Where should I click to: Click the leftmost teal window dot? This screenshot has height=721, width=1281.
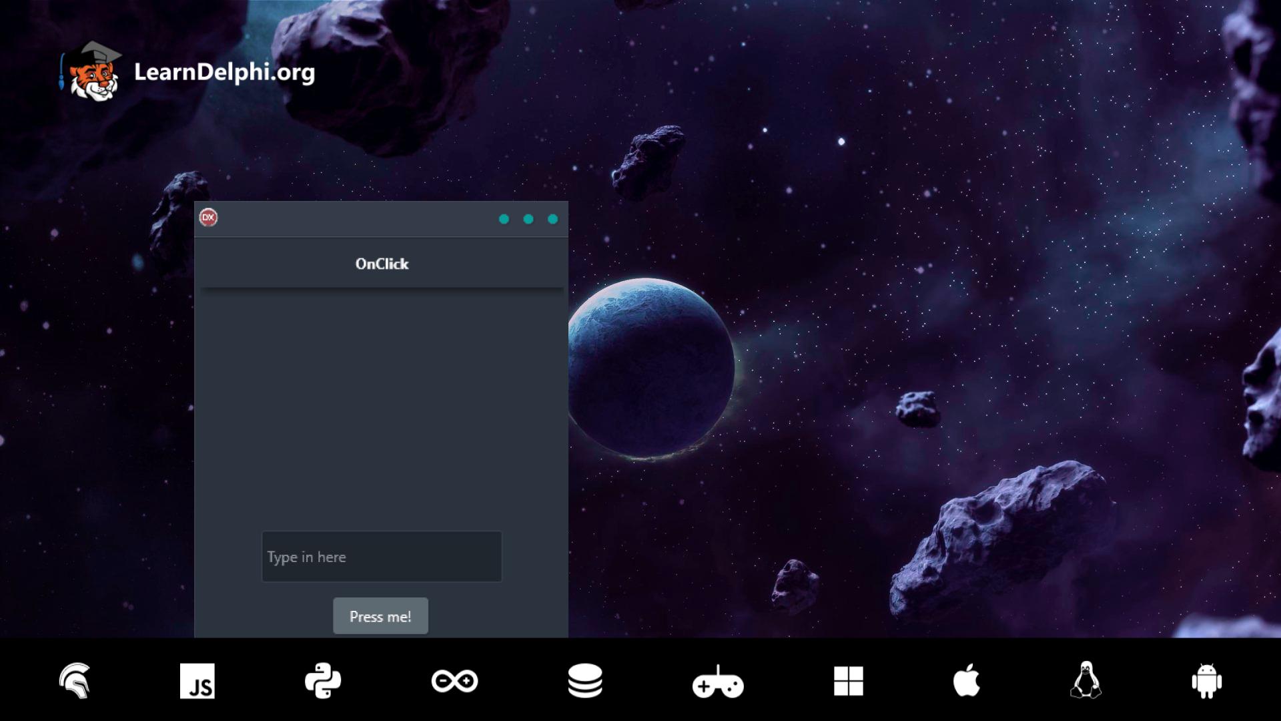[x=504, y=219]
